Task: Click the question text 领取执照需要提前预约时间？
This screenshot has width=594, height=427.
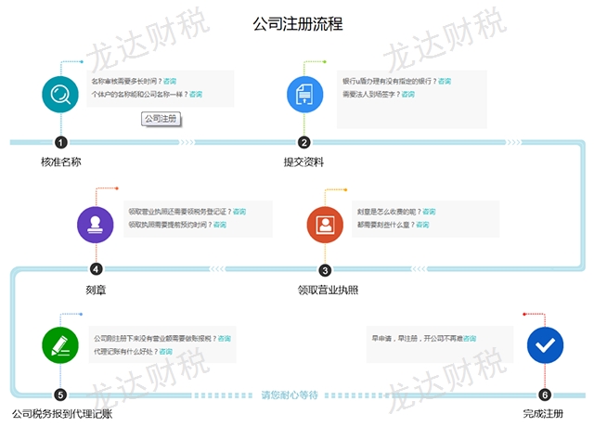Action: [171, 225]
